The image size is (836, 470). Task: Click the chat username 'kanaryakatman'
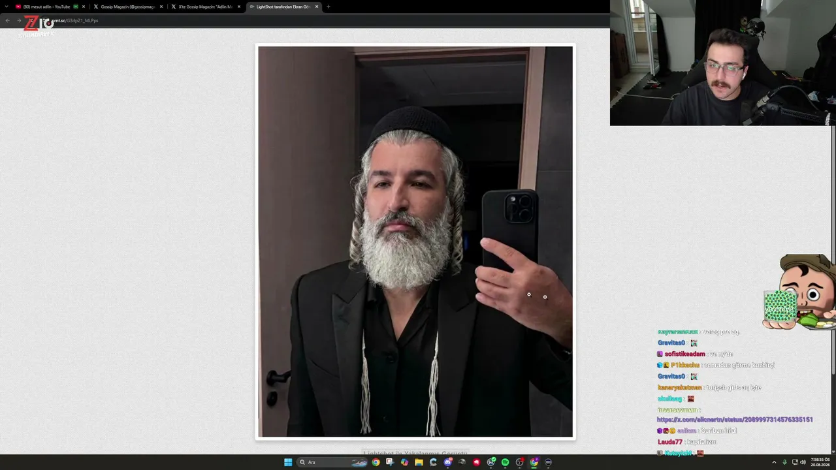click(x=679, y=388)
